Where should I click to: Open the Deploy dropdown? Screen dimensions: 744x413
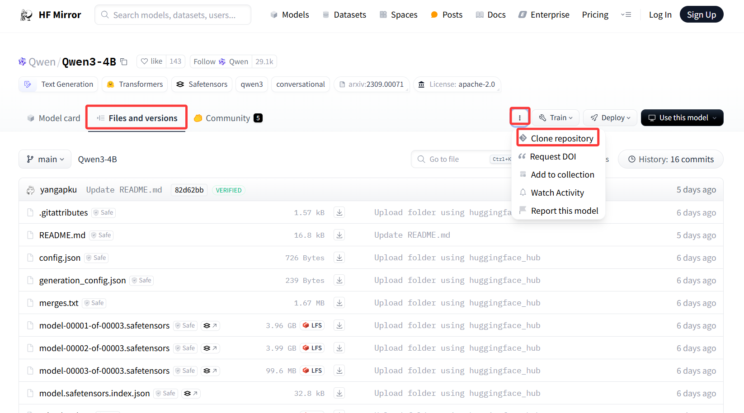click(610, 117)
